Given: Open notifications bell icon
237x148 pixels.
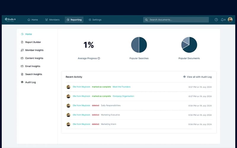Looking at the screenshot, I should [222, 20].
